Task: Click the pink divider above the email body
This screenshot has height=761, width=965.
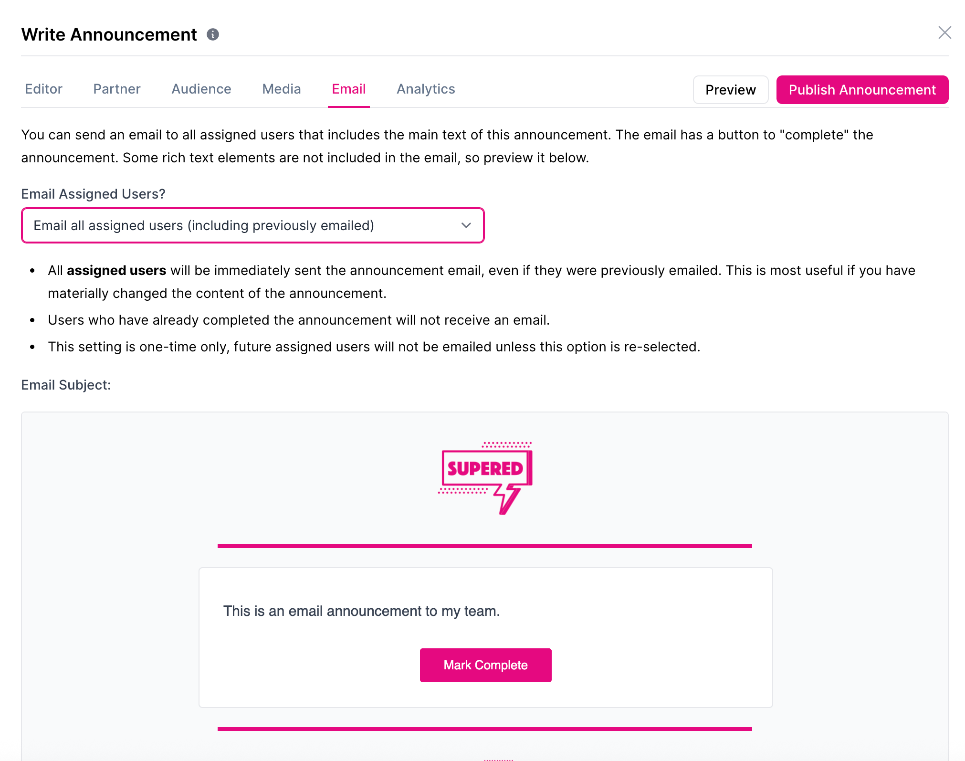Action: [484, 546]
